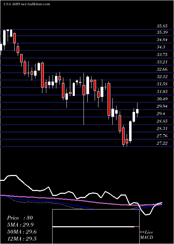Click the 31.58 price level label

(162, 84)
